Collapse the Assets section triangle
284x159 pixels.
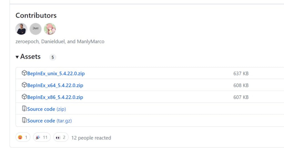pyautogui.click(x=17, y=57)
